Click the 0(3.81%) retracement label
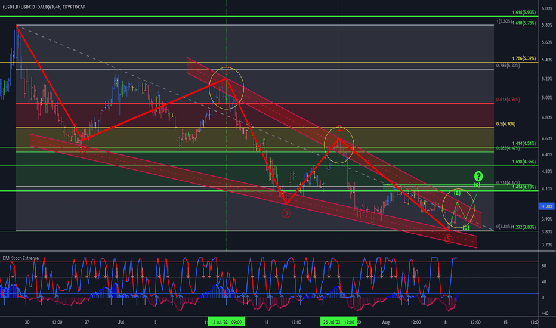 coord(504,226)
